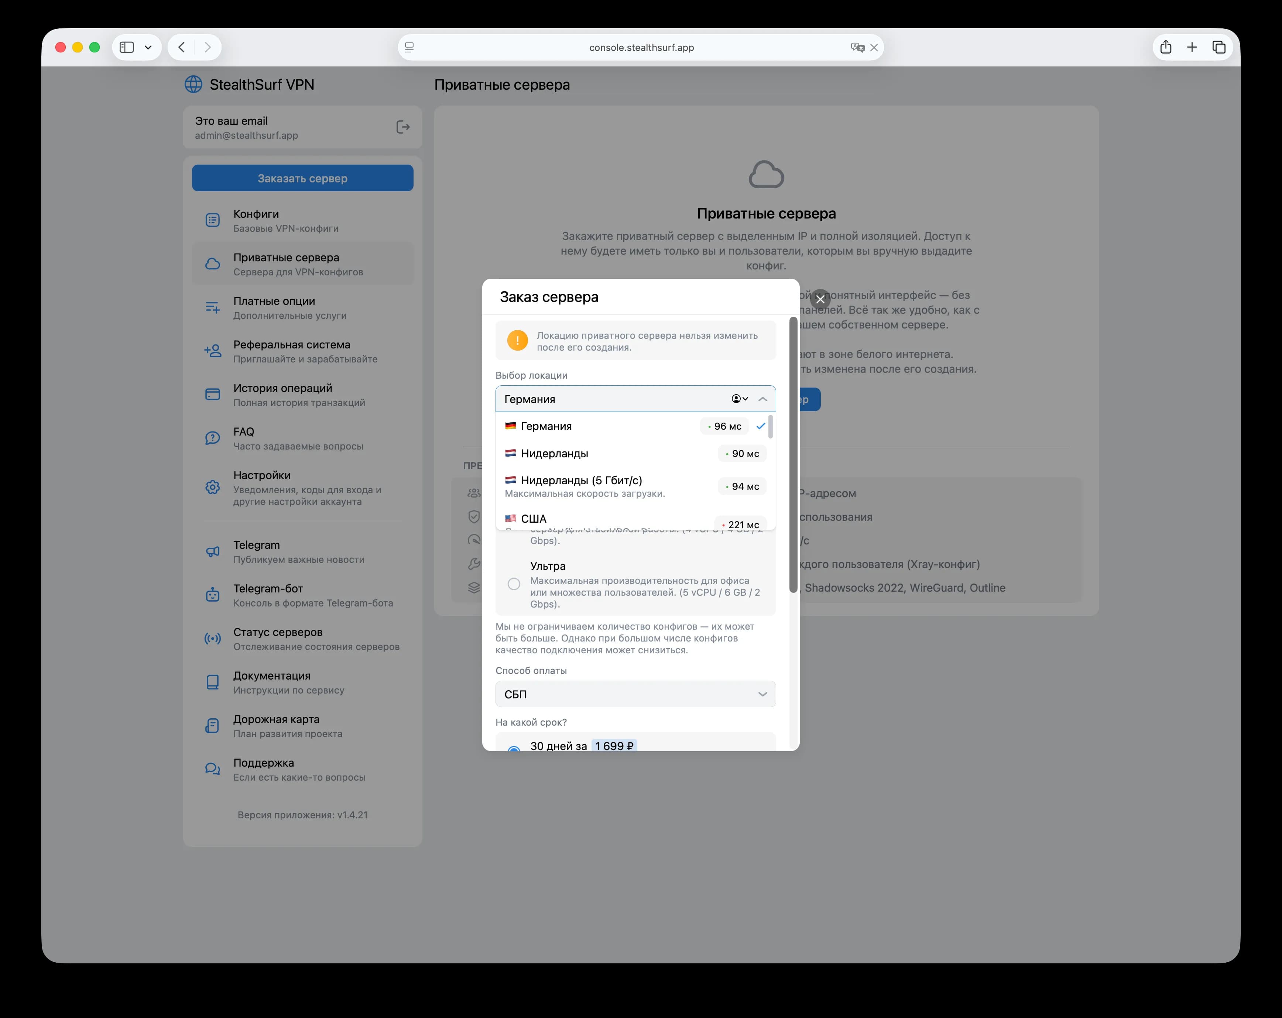Expand Safari sidebar options chevron
Image resolution: width=1282 pixels, height=1018 pixels.
point(148,48)
